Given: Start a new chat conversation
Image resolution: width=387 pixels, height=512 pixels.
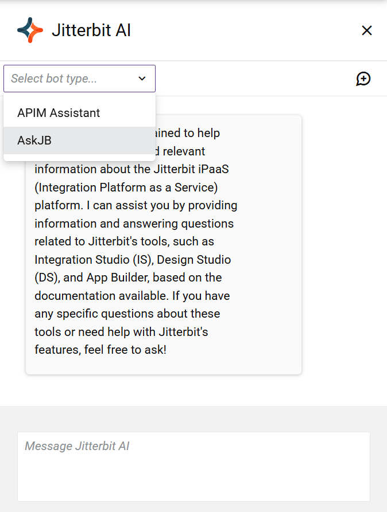Looking at the screenshot, I should pyautogui.click(x=363, y=79).
